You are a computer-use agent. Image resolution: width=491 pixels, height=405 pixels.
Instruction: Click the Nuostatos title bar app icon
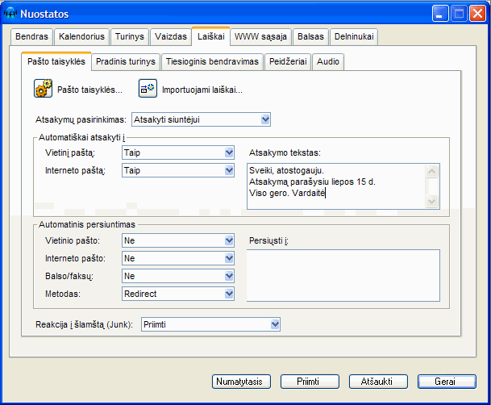coord(11,14)
